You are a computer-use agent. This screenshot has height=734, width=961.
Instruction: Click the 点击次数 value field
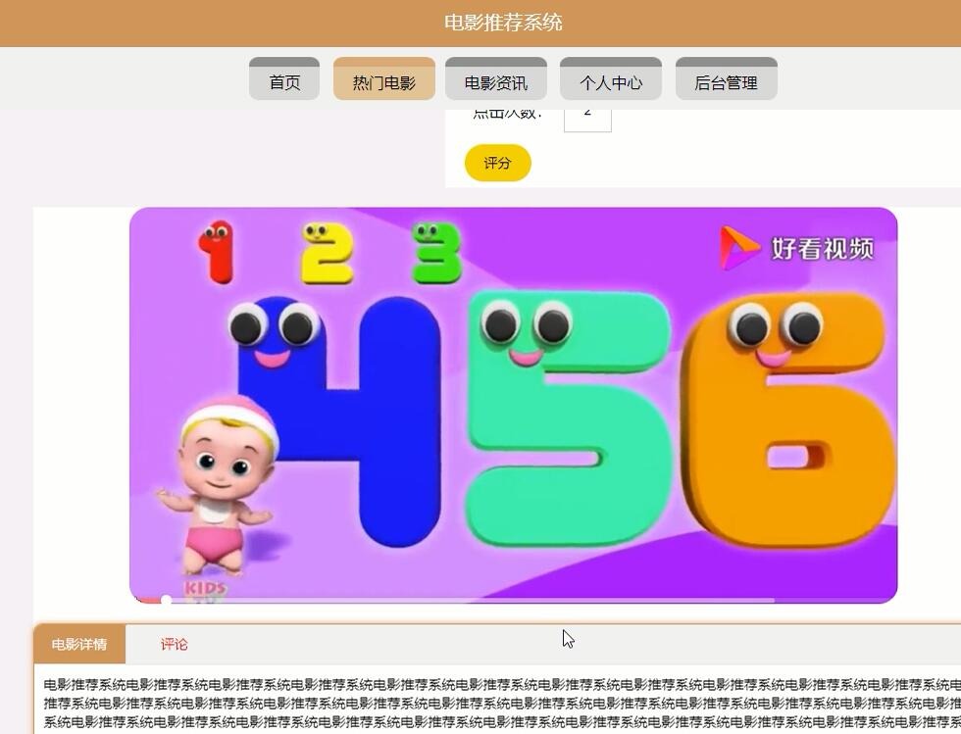[587, 120]
